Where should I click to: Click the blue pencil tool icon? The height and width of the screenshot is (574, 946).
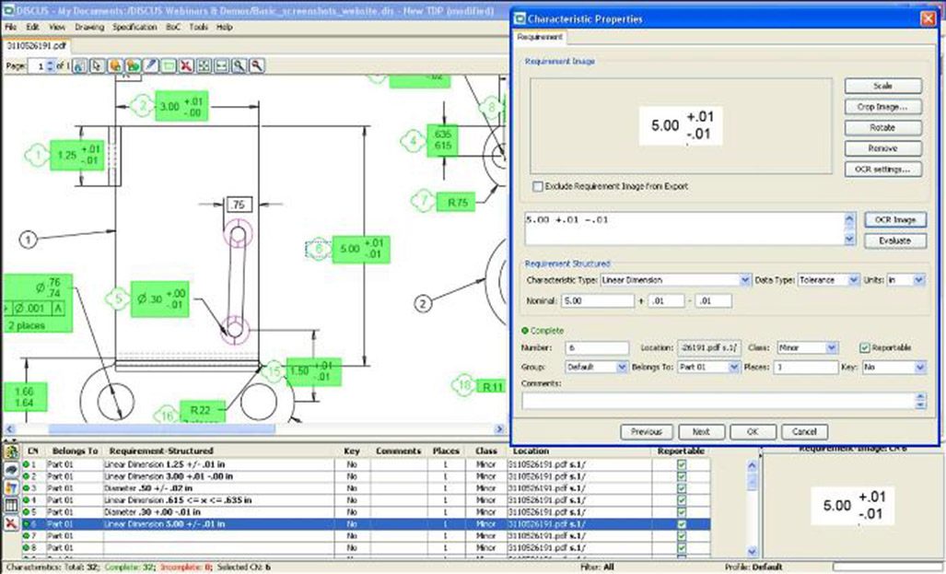click(150, 66)
